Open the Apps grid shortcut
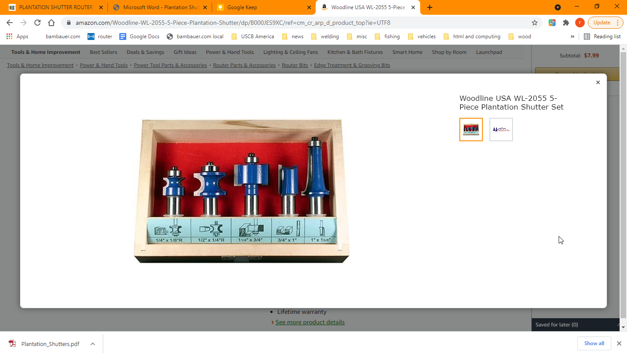The image size is (627, 356). click(17, 37)
